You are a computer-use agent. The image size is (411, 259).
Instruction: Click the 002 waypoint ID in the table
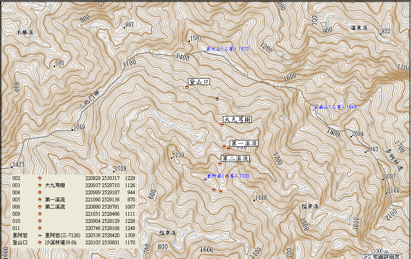[16, 178]
